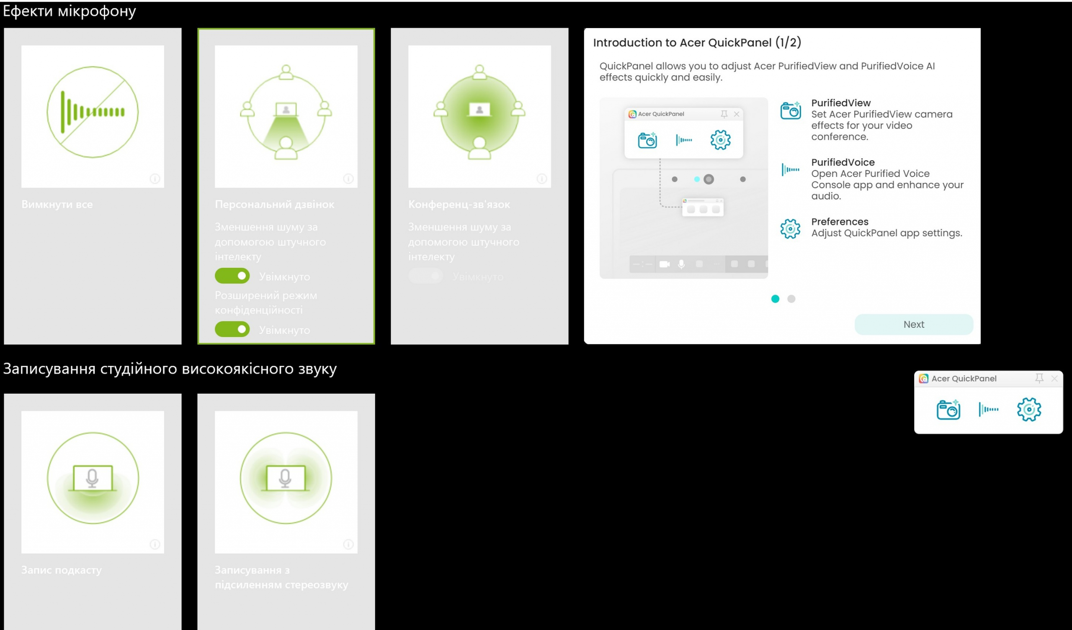
Task: Pin the Acer QuickPanel widget
Action: [x=1039, y=378]
